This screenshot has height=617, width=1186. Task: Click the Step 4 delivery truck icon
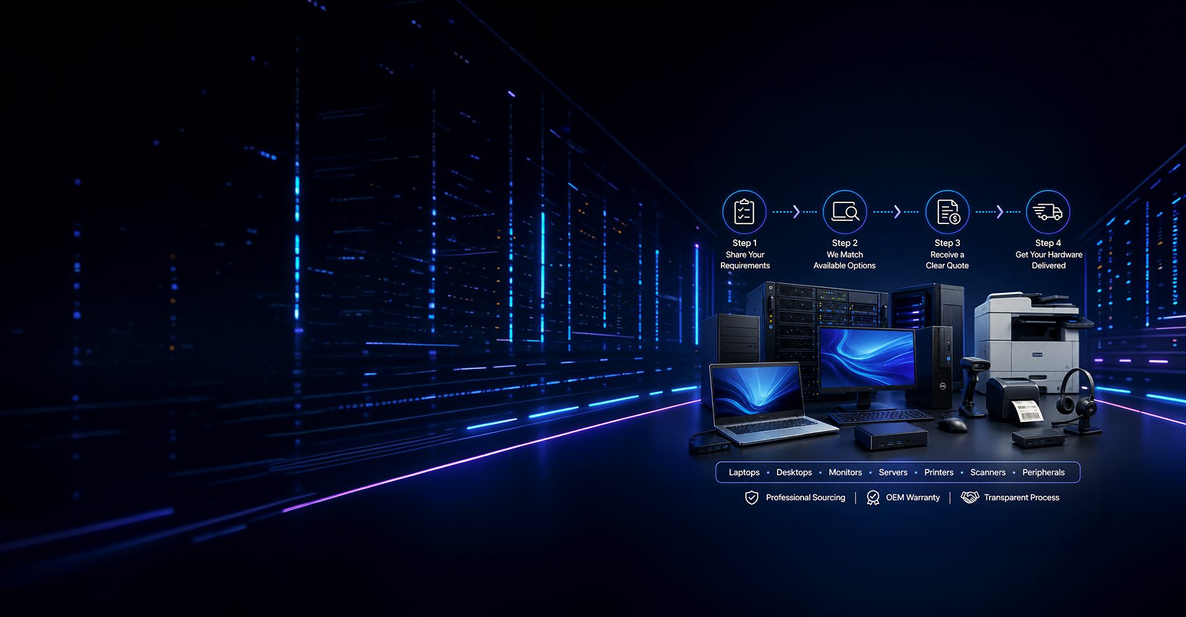coord(1048,212)
